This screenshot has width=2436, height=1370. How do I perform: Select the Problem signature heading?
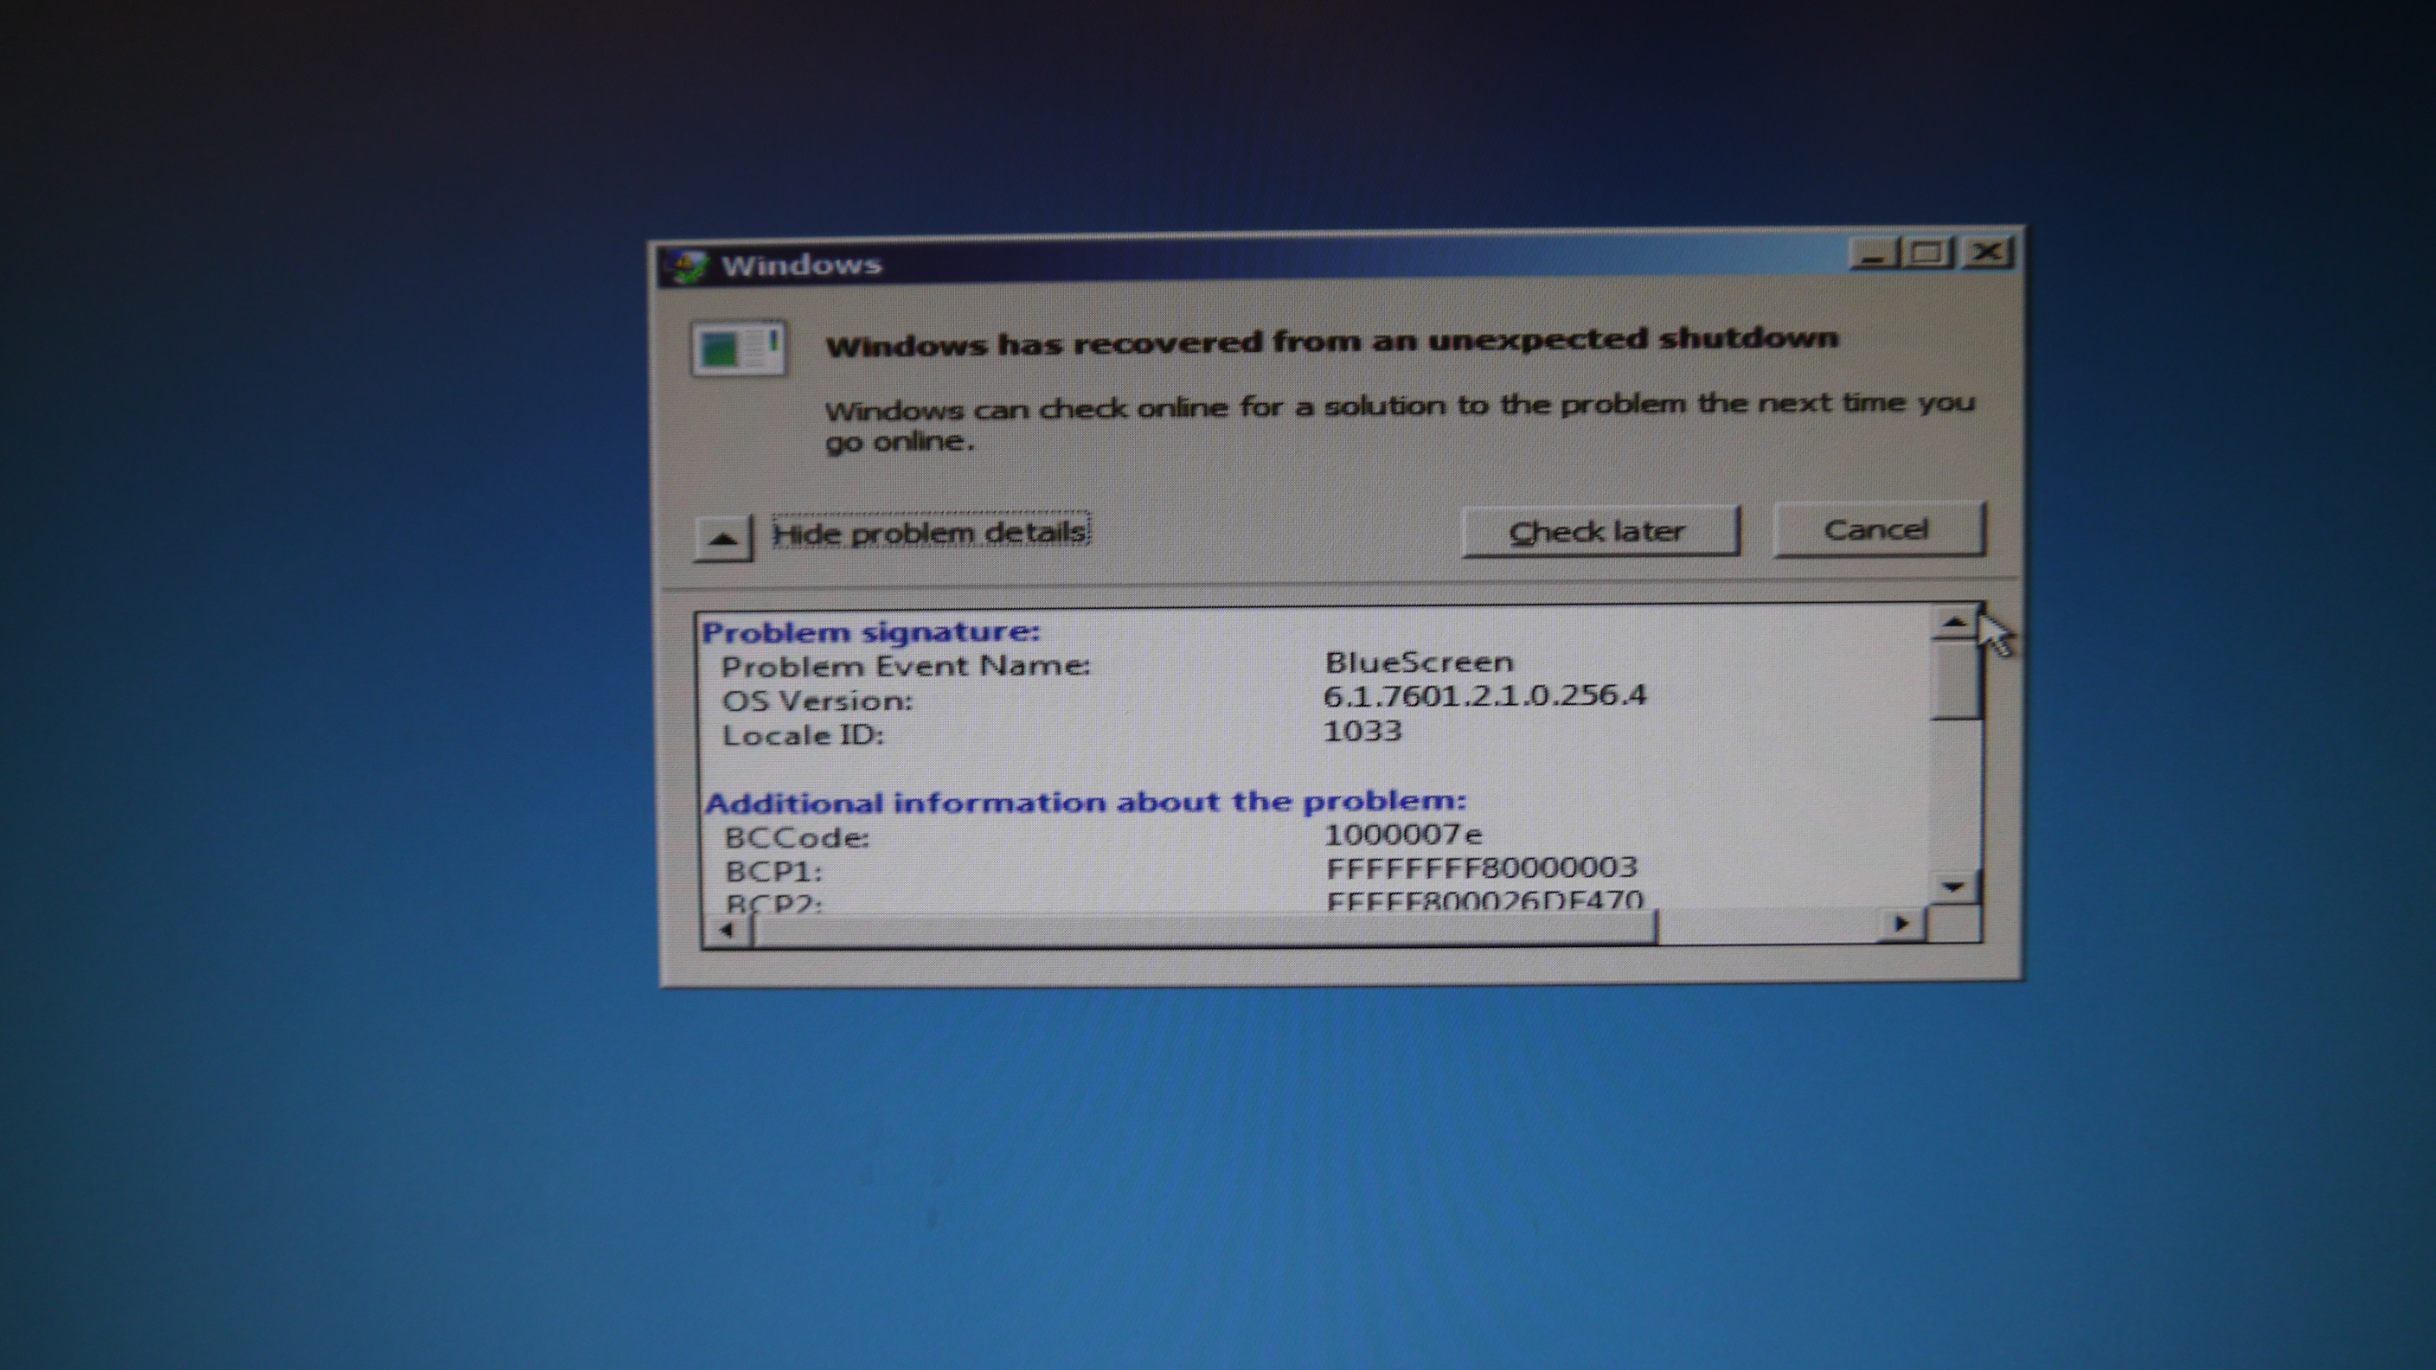pos(871,631)
